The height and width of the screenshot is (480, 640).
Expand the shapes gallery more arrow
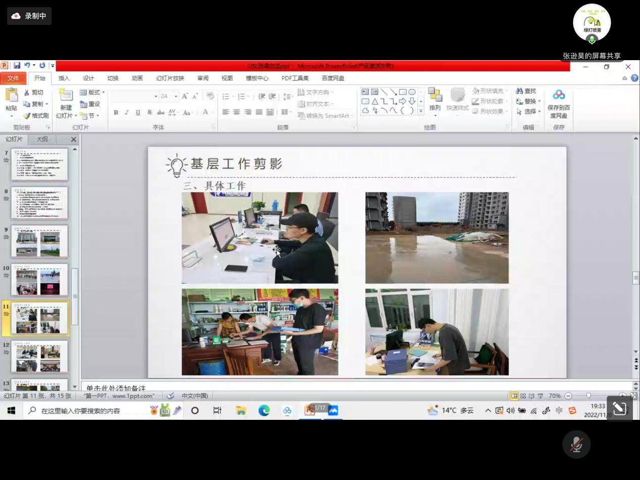coord(421,111)
